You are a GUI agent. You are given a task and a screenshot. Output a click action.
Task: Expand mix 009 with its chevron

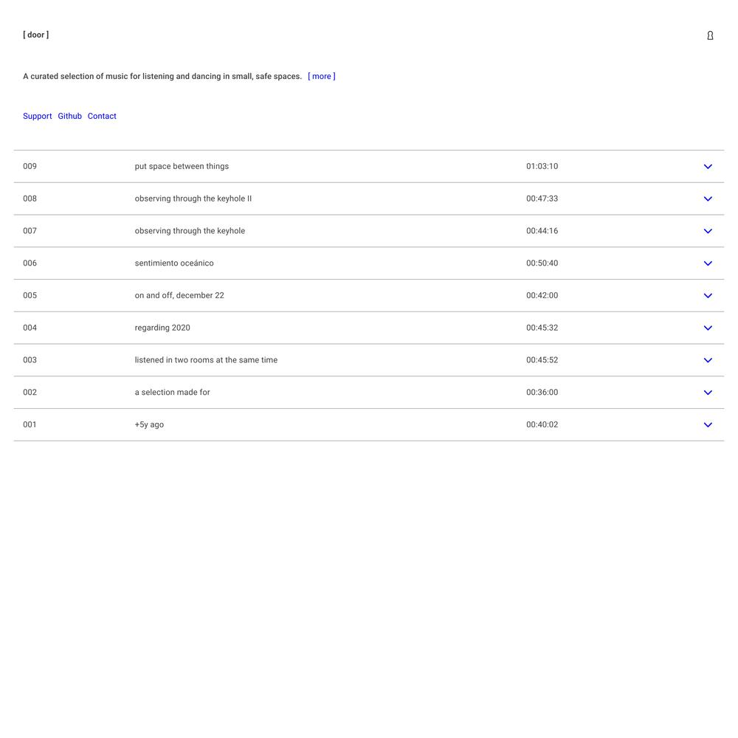click(x=708, y=167)
